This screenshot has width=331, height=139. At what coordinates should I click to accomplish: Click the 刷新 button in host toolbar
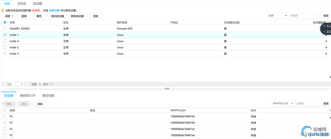[96, 16]
